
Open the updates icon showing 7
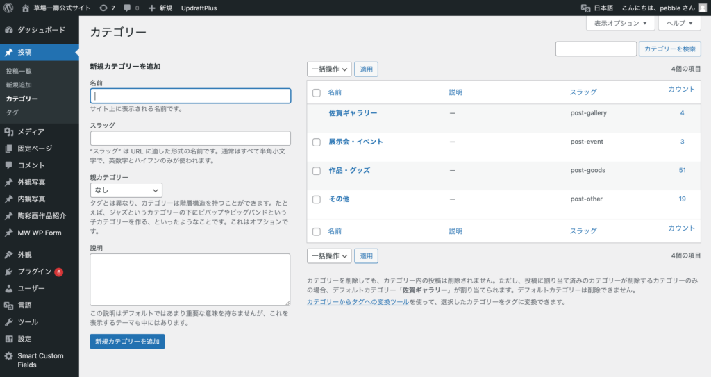pyautogui.click(x=103, y=8)
